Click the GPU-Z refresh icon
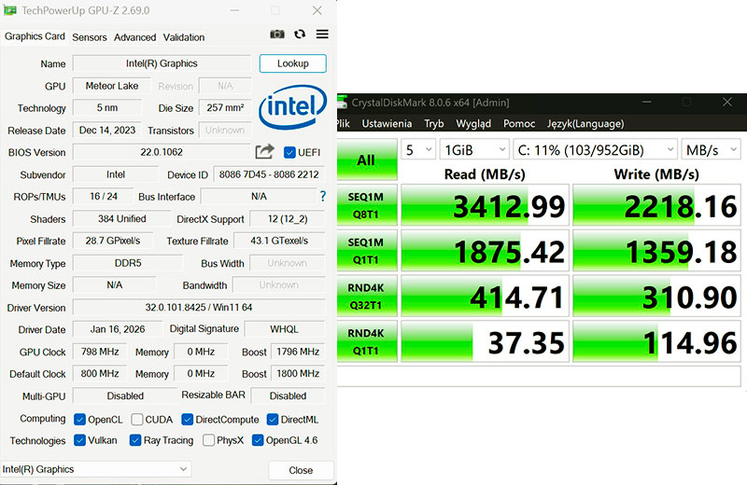Screen dimensions: 747x485 (x=300, y=35)
